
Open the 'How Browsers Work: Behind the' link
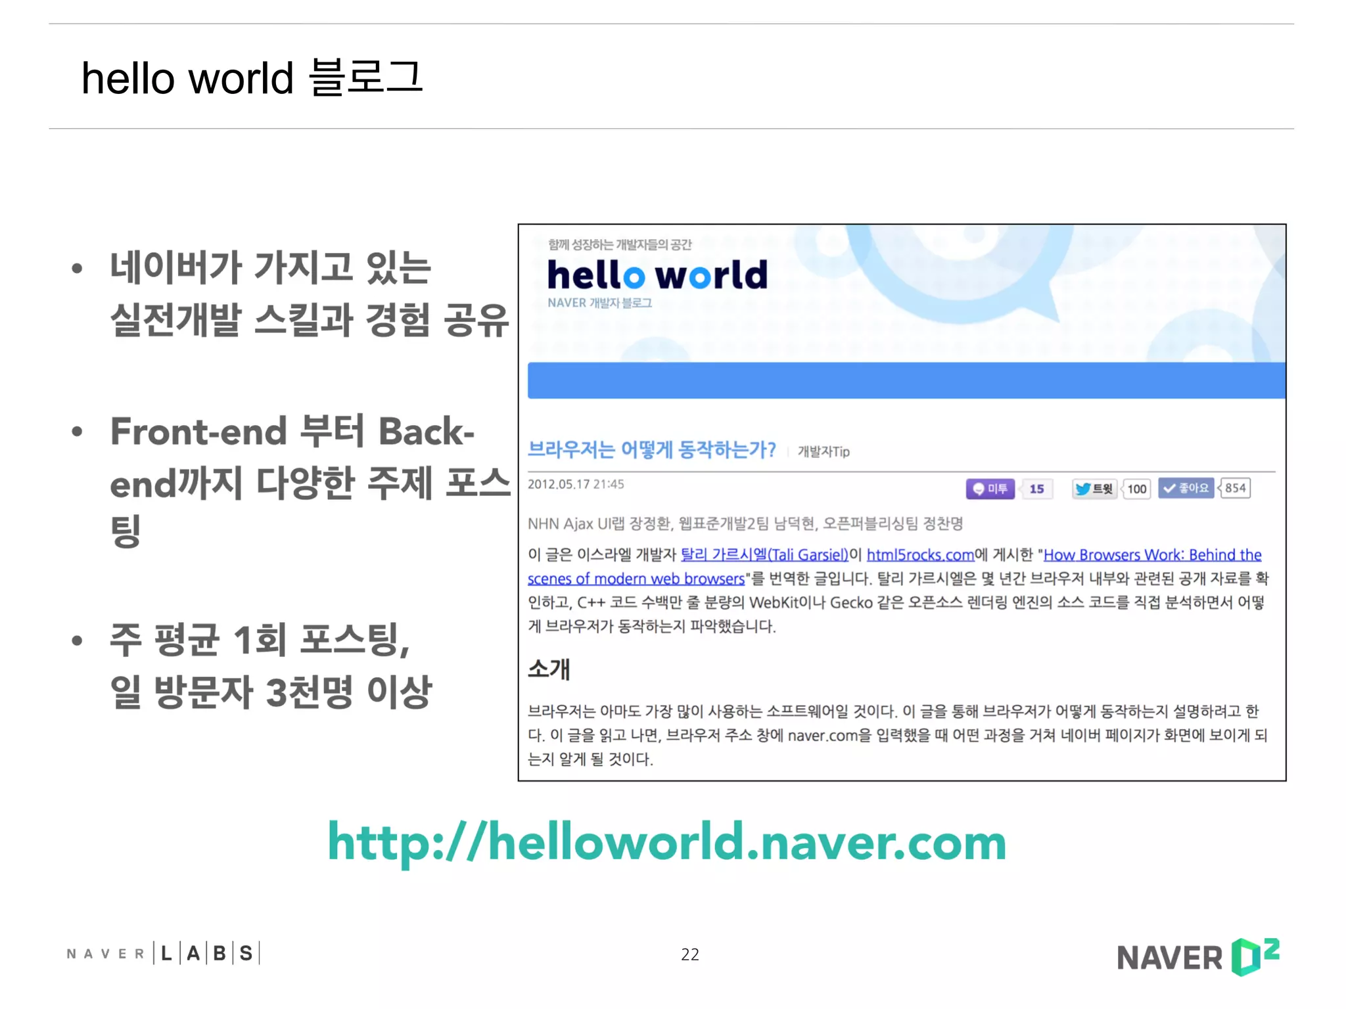click(x=1152, y=554)
